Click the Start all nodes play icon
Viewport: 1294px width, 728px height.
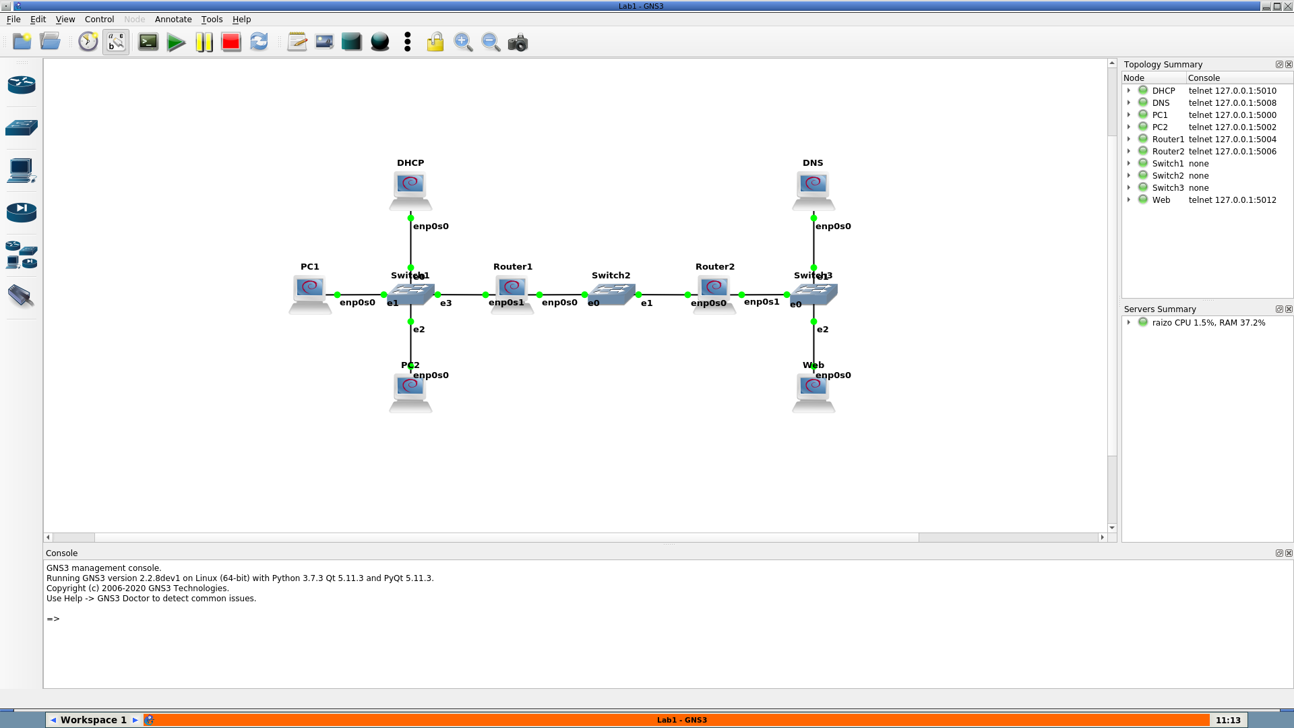(176, 42)
